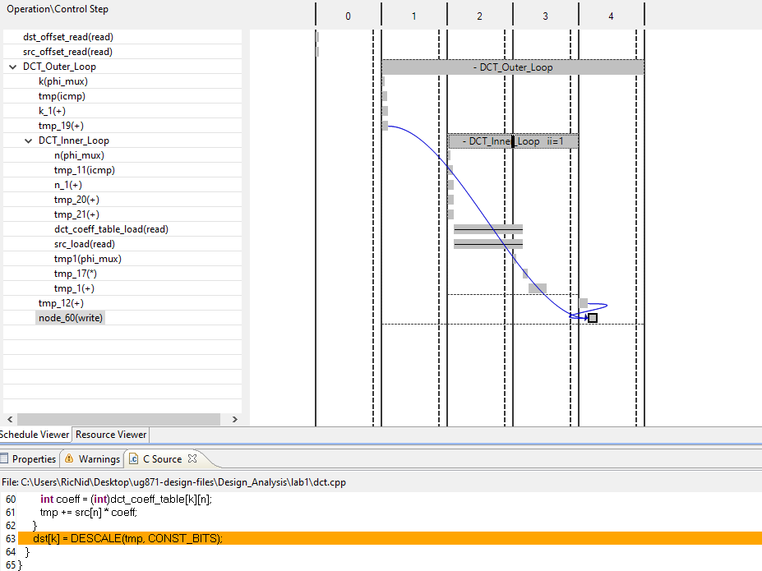Select the DCT_Inner_Loop row label
This screenshot has width=762, height=571.
pos(74,140)
